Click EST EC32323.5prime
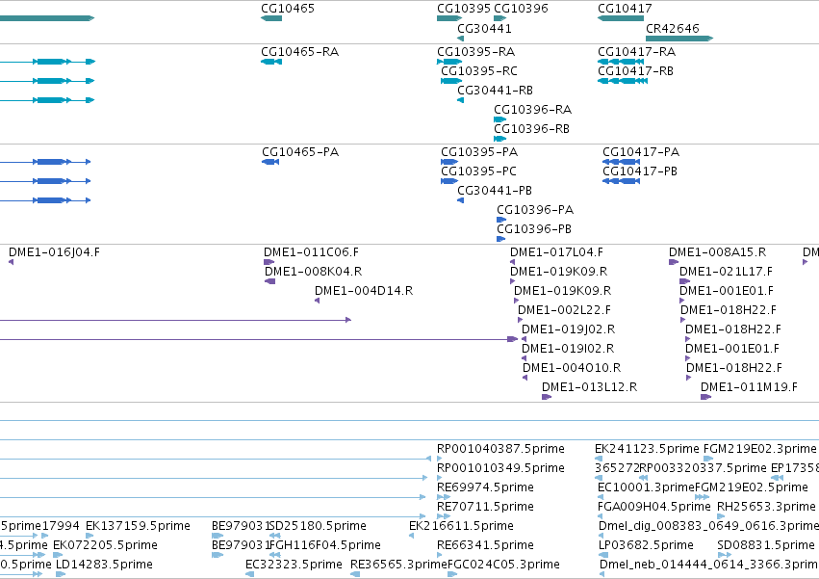The width and height of the screenshot is (819, 579). [x=294, y=565]
